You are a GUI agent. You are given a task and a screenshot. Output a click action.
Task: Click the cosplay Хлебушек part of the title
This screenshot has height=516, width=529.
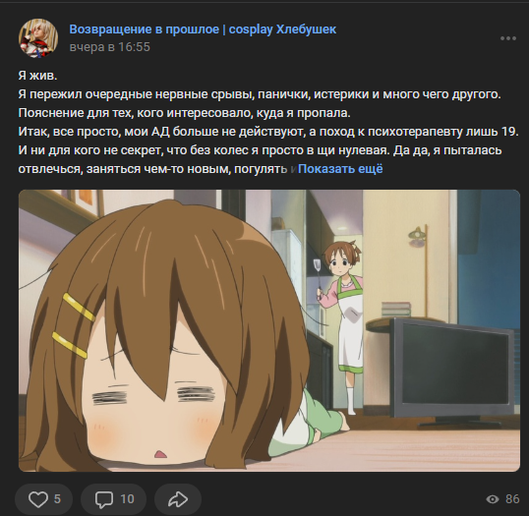[x=282, y=29]
